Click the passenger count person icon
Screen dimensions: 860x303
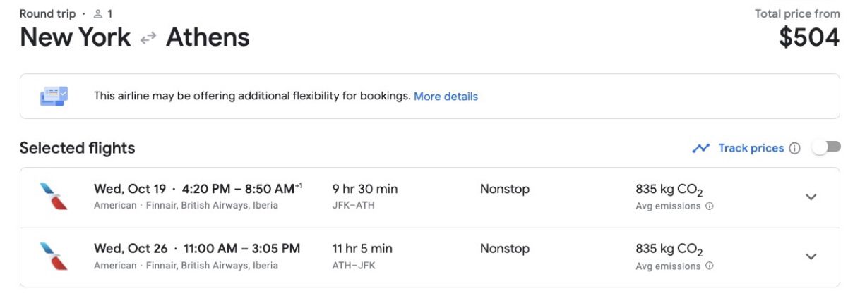pyautogui.click(x=98, y=13)
